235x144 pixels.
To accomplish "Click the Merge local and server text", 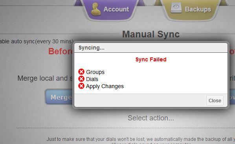I will pos(45,78).
